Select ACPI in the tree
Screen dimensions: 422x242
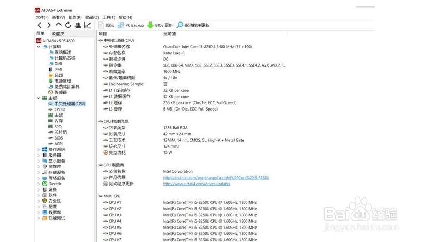[56, 144]
